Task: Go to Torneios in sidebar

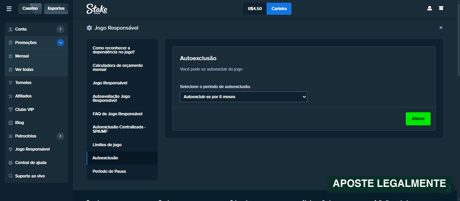Action: click(x=36, y=83)
